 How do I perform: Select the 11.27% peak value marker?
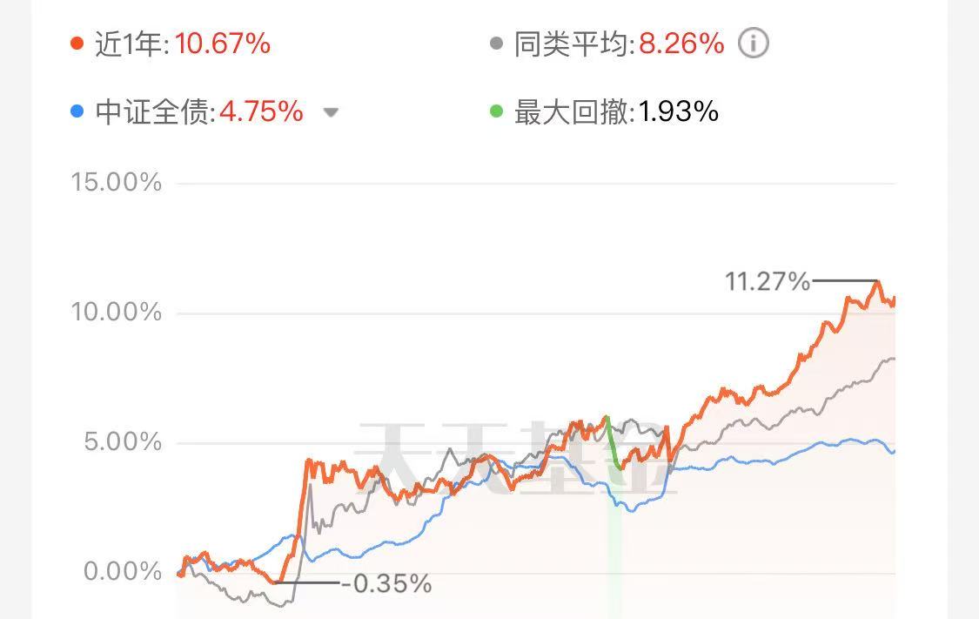768,282
